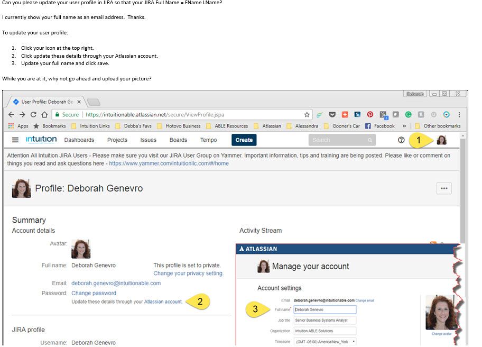482x347 pixels.
Task: Reload the page with the refresh icon
Action: 33,115
